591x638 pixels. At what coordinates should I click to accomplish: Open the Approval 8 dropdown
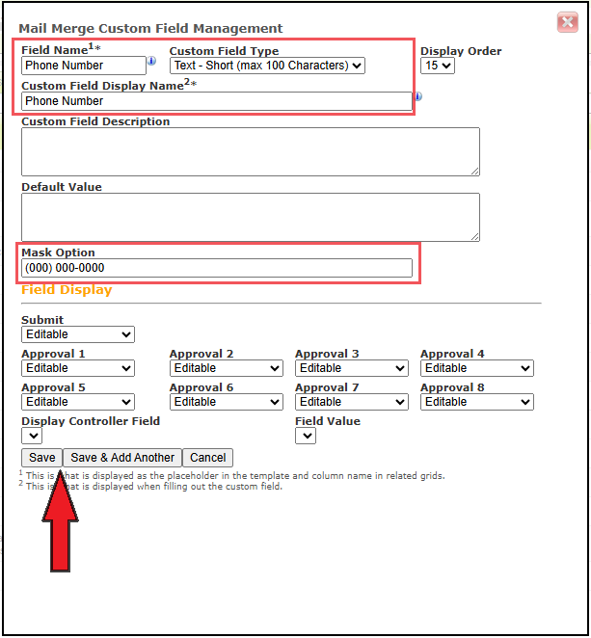coord(476,402)
